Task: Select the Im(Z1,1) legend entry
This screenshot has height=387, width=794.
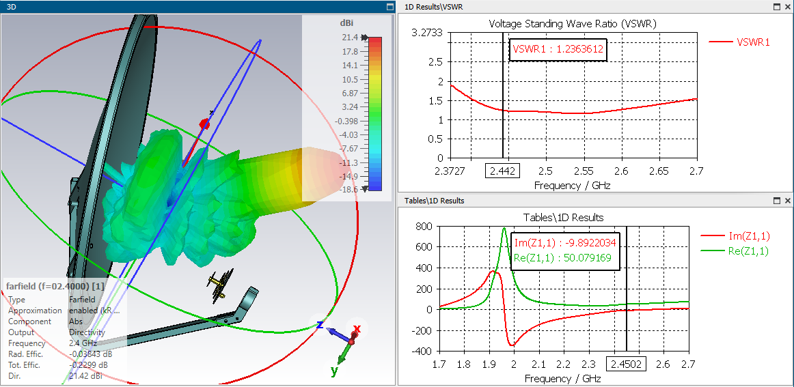Action: [735, 235]
